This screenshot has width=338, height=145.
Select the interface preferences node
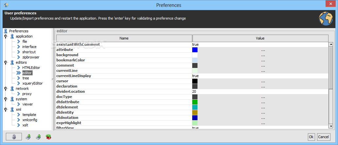click(x=29, y=47)
